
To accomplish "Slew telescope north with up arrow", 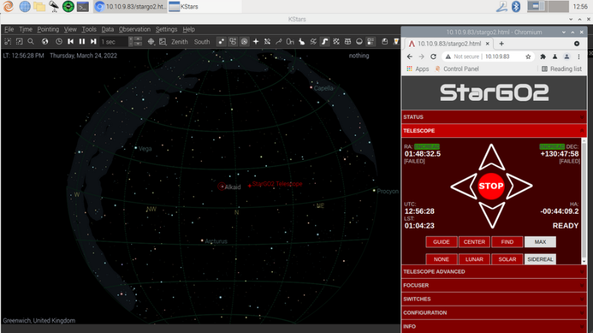I will (x=491, y=158).
